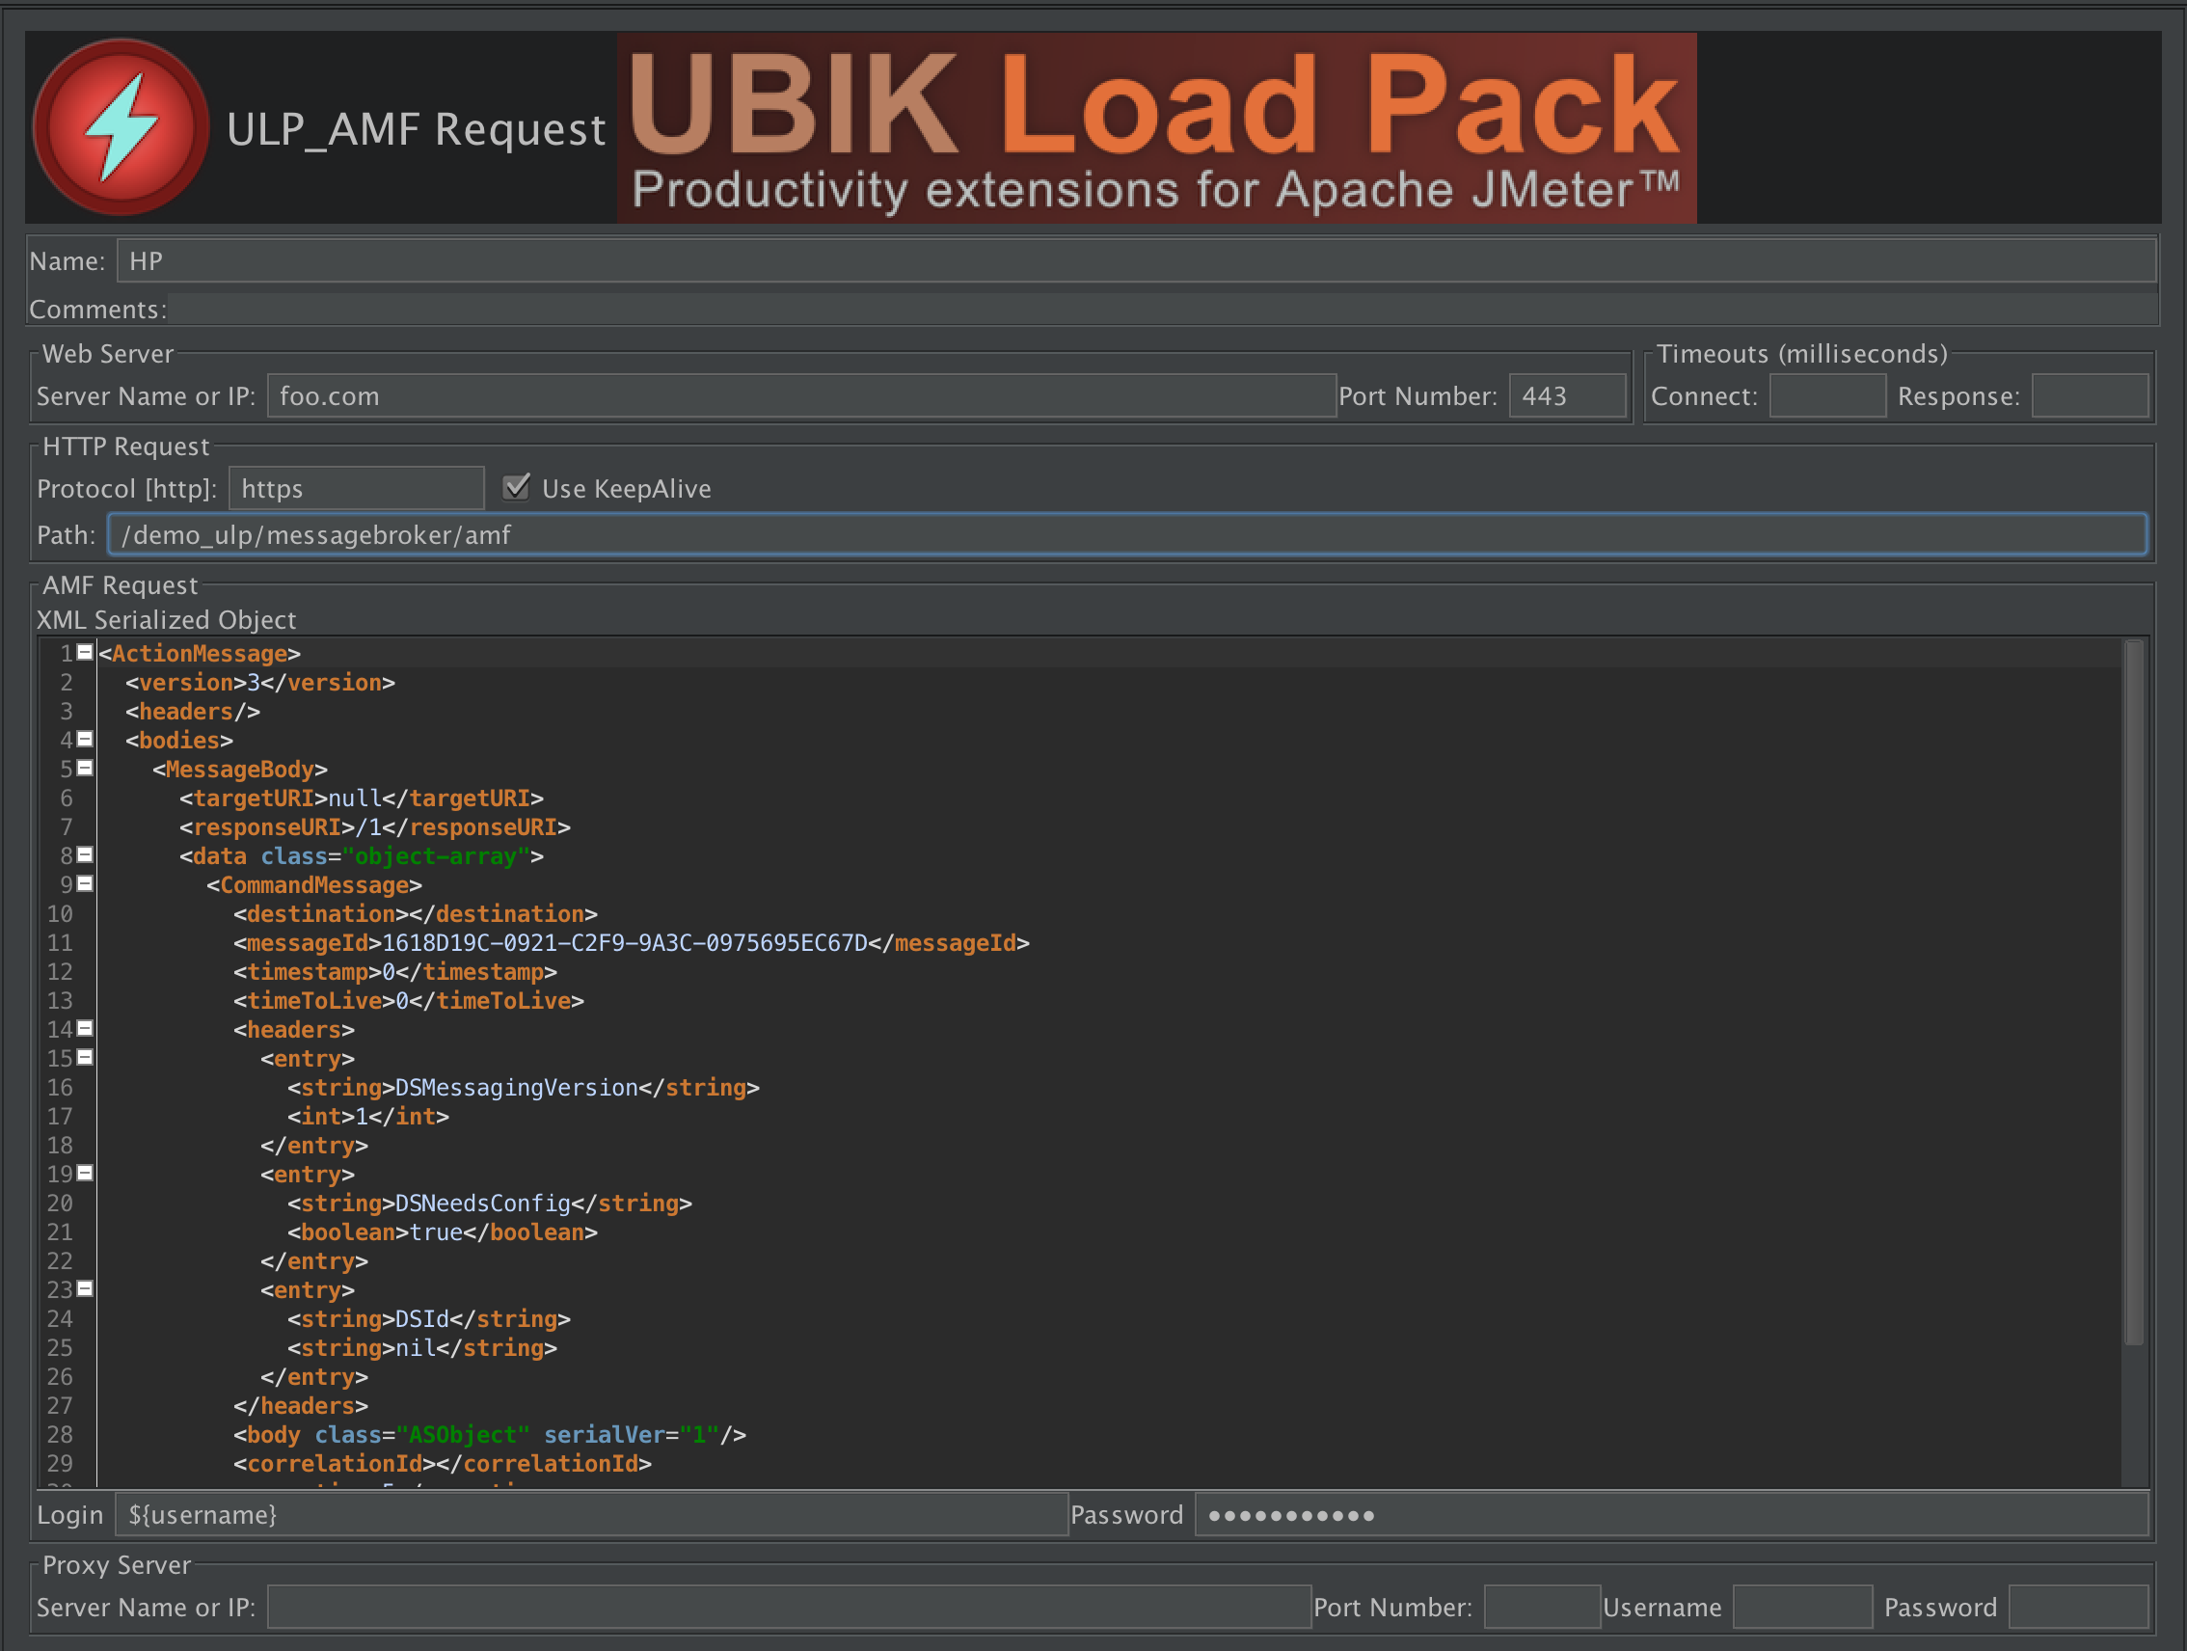Collapse the data object-array fold on line 8

85,855
